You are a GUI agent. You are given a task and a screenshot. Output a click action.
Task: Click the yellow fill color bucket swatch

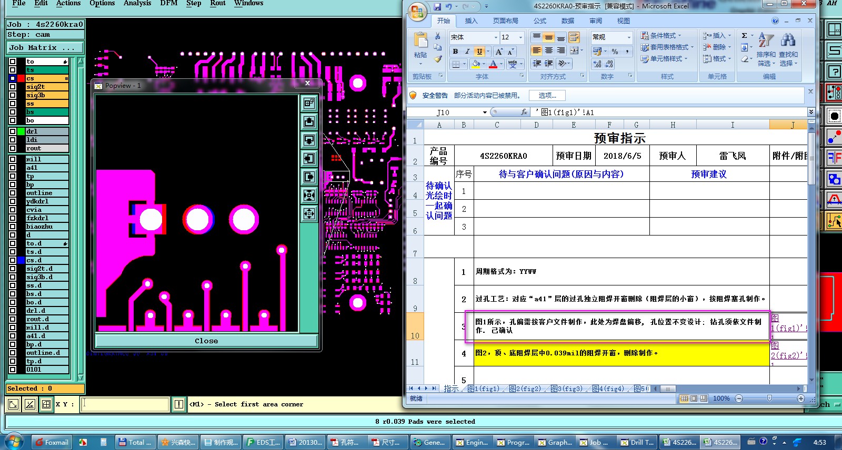click(476, 64)
